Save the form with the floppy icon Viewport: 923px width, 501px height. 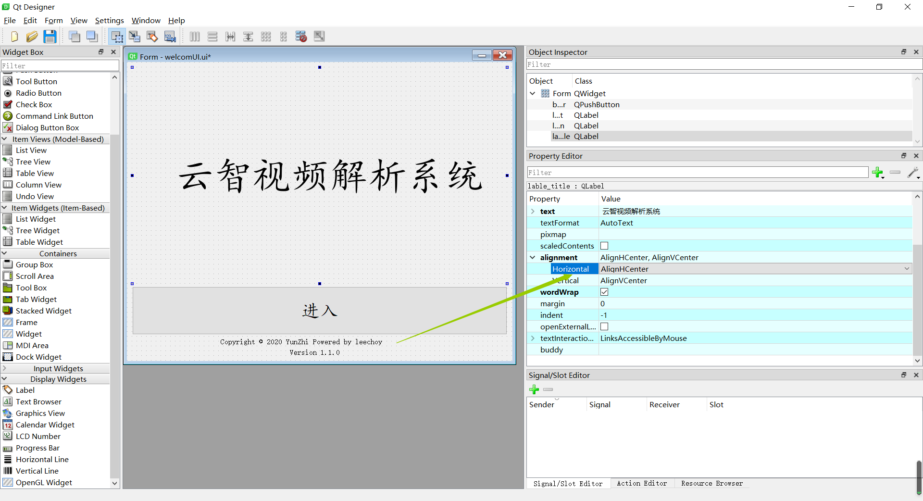coord(50,37)
